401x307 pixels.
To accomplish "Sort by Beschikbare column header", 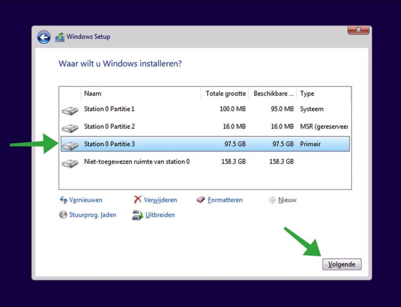I will (273, 94).
